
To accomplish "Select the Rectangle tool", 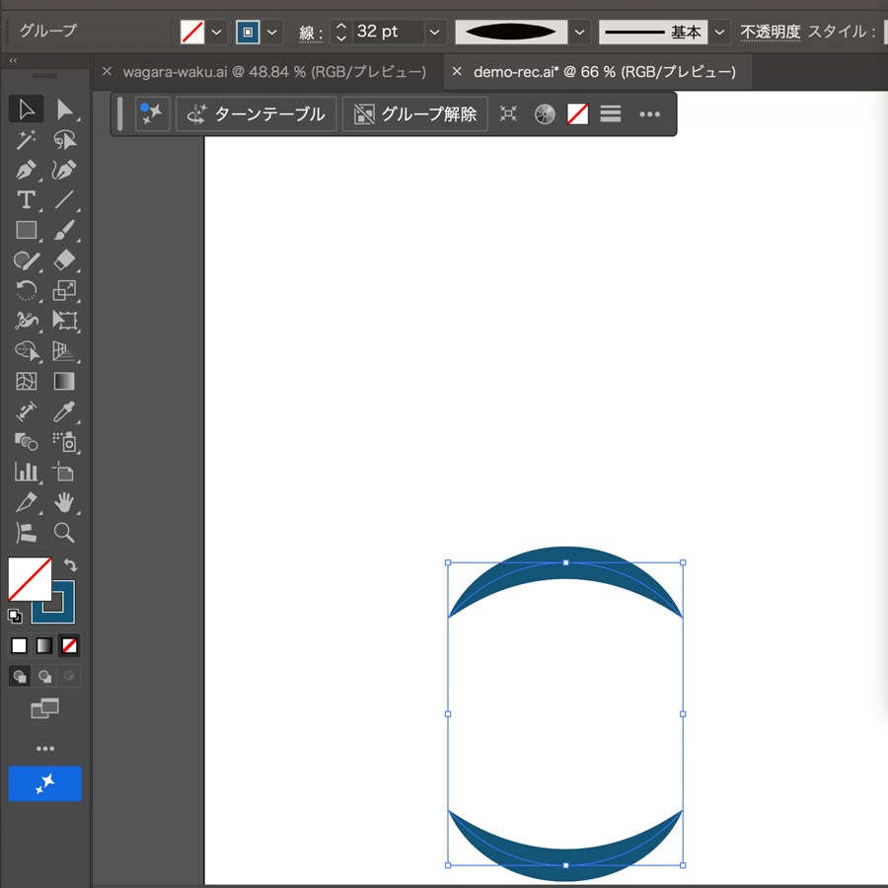I will [26, 230].
